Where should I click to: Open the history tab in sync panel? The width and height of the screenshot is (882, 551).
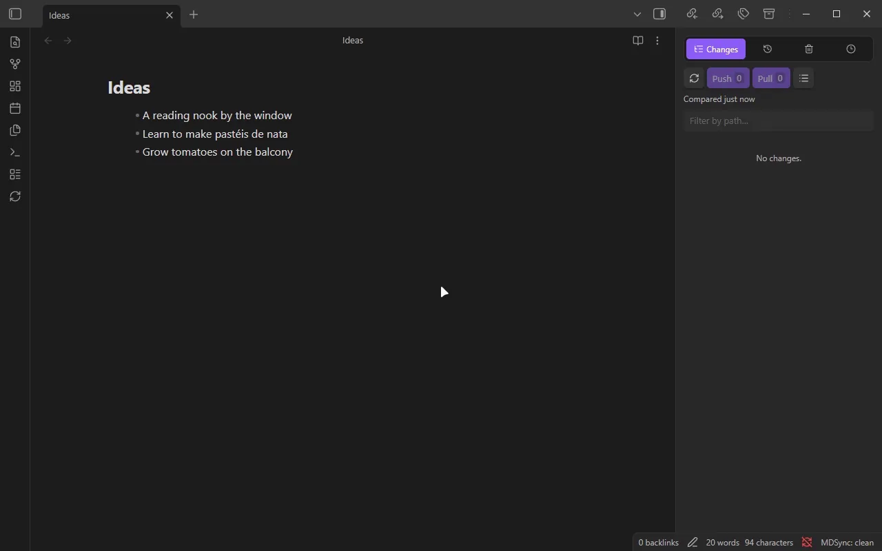pos(768,49)
